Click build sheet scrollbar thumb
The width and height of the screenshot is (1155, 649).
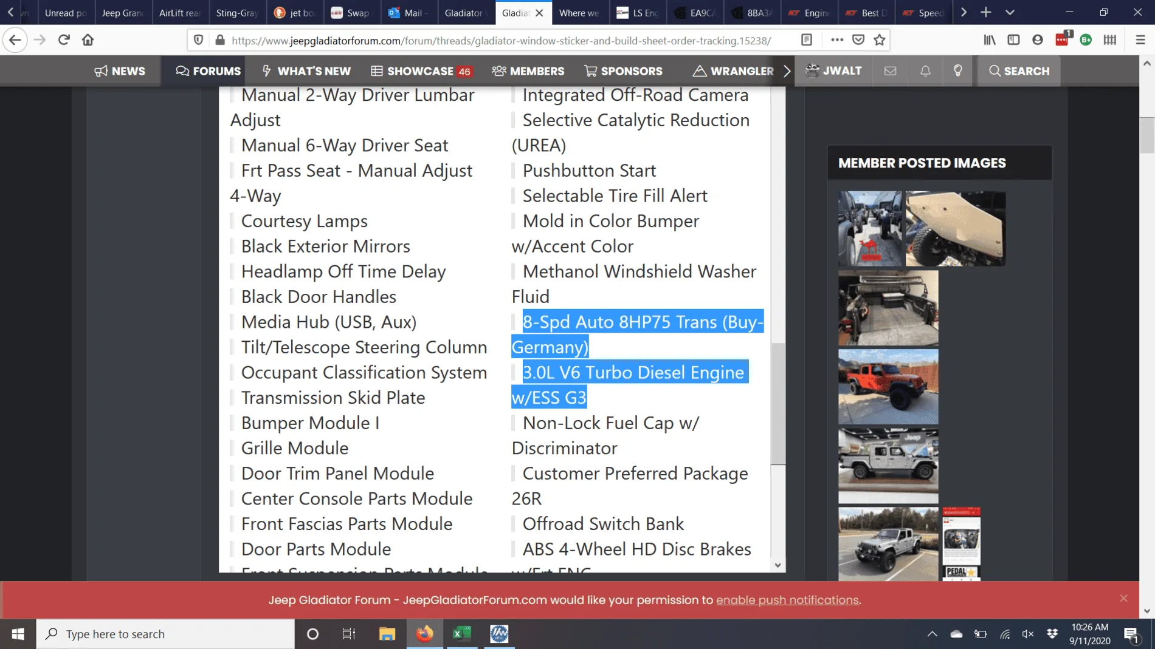tap(778, 404)
